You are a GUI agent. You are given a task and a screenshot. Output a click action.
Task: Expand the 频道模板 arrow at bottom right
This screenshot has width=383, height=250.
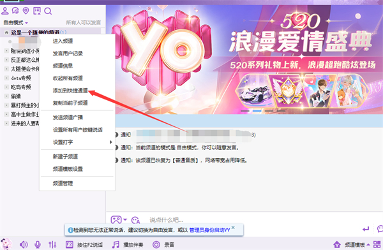pyautogui.click(x=368, y=244)
